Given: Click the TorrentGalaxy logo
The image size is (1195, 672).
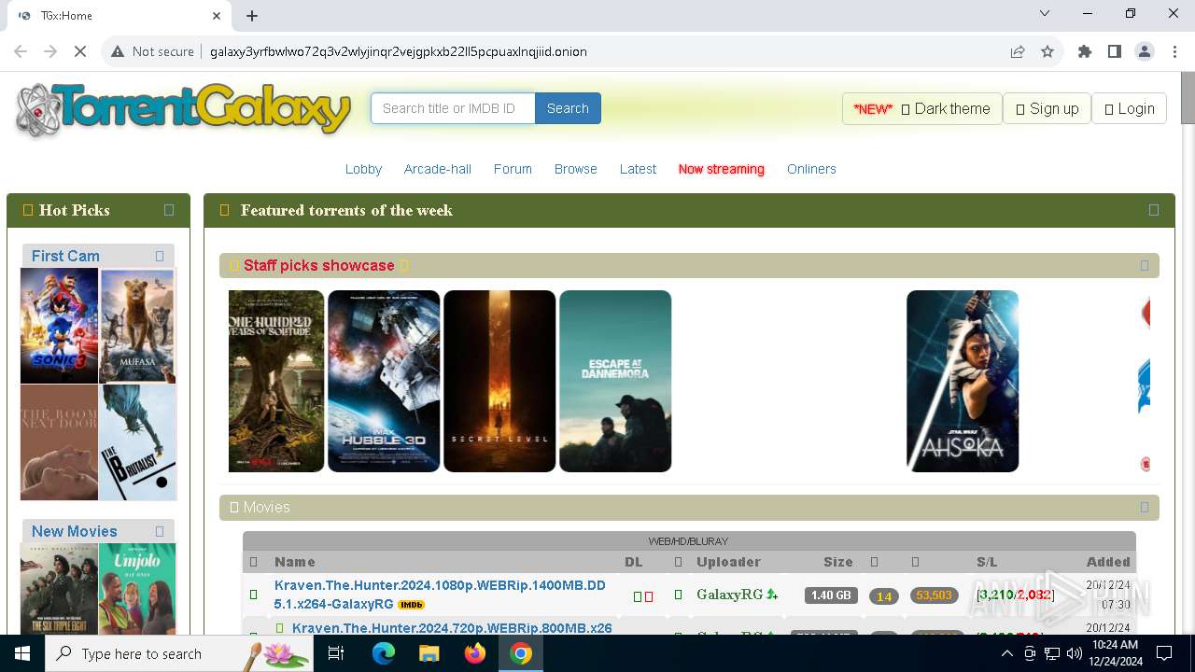Looking at the screenshot, I should point(183,110).
